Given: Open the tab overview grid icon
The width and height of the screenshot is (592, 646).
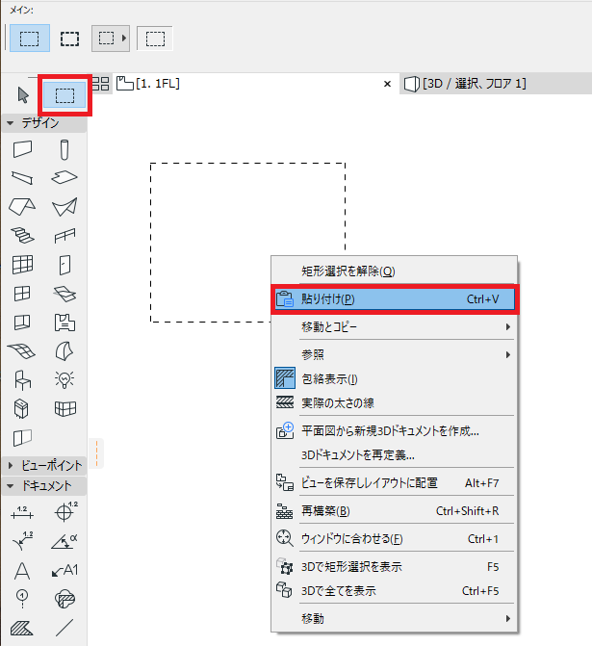Looking at the screenshot, I should [x=100, y=84].
